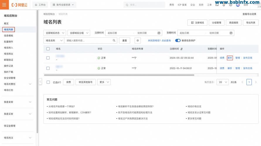Click 注册域名 button
Screen dimensions: 261x146
pos(197,22)
